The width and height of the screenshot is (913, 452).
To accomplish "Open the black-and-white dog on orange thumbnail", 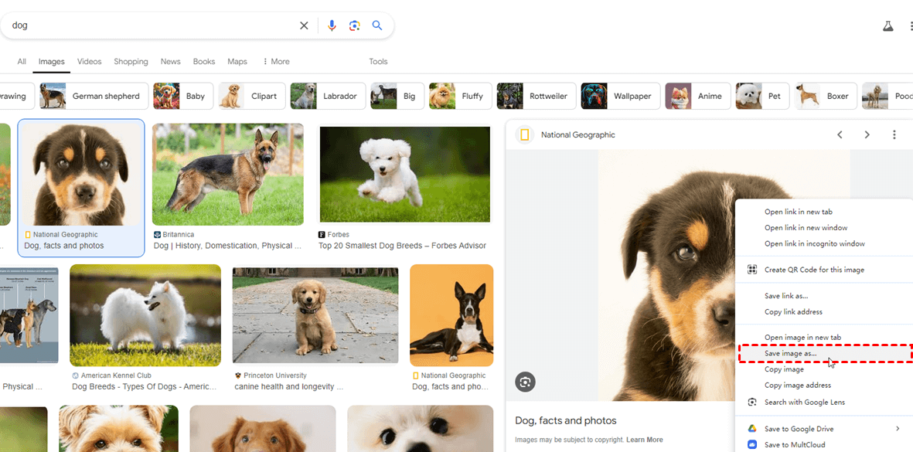I will tap(451, 315).
